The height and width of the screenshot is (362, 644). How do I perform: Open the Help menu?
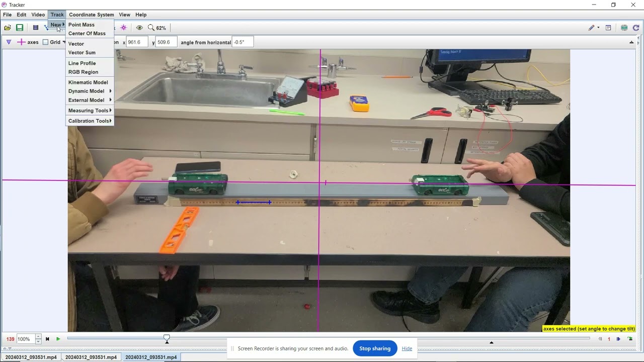coord(141,15)
